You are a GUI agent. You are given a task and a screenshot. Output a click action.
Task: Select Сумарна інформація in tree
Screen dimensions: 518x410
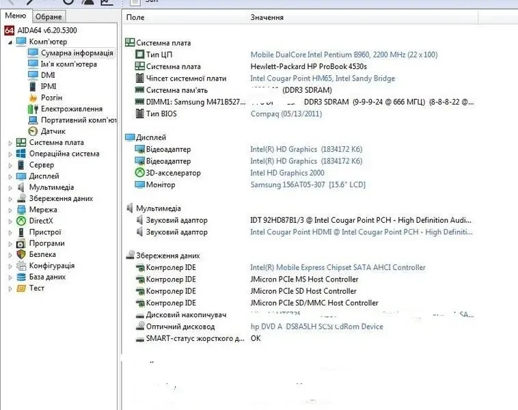coord(77,53)
